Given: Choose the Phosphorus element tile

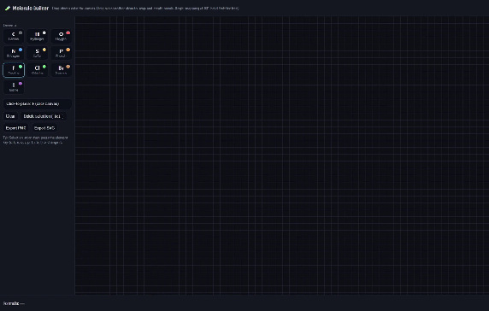Looking at the screenshot, I should 62,53.
